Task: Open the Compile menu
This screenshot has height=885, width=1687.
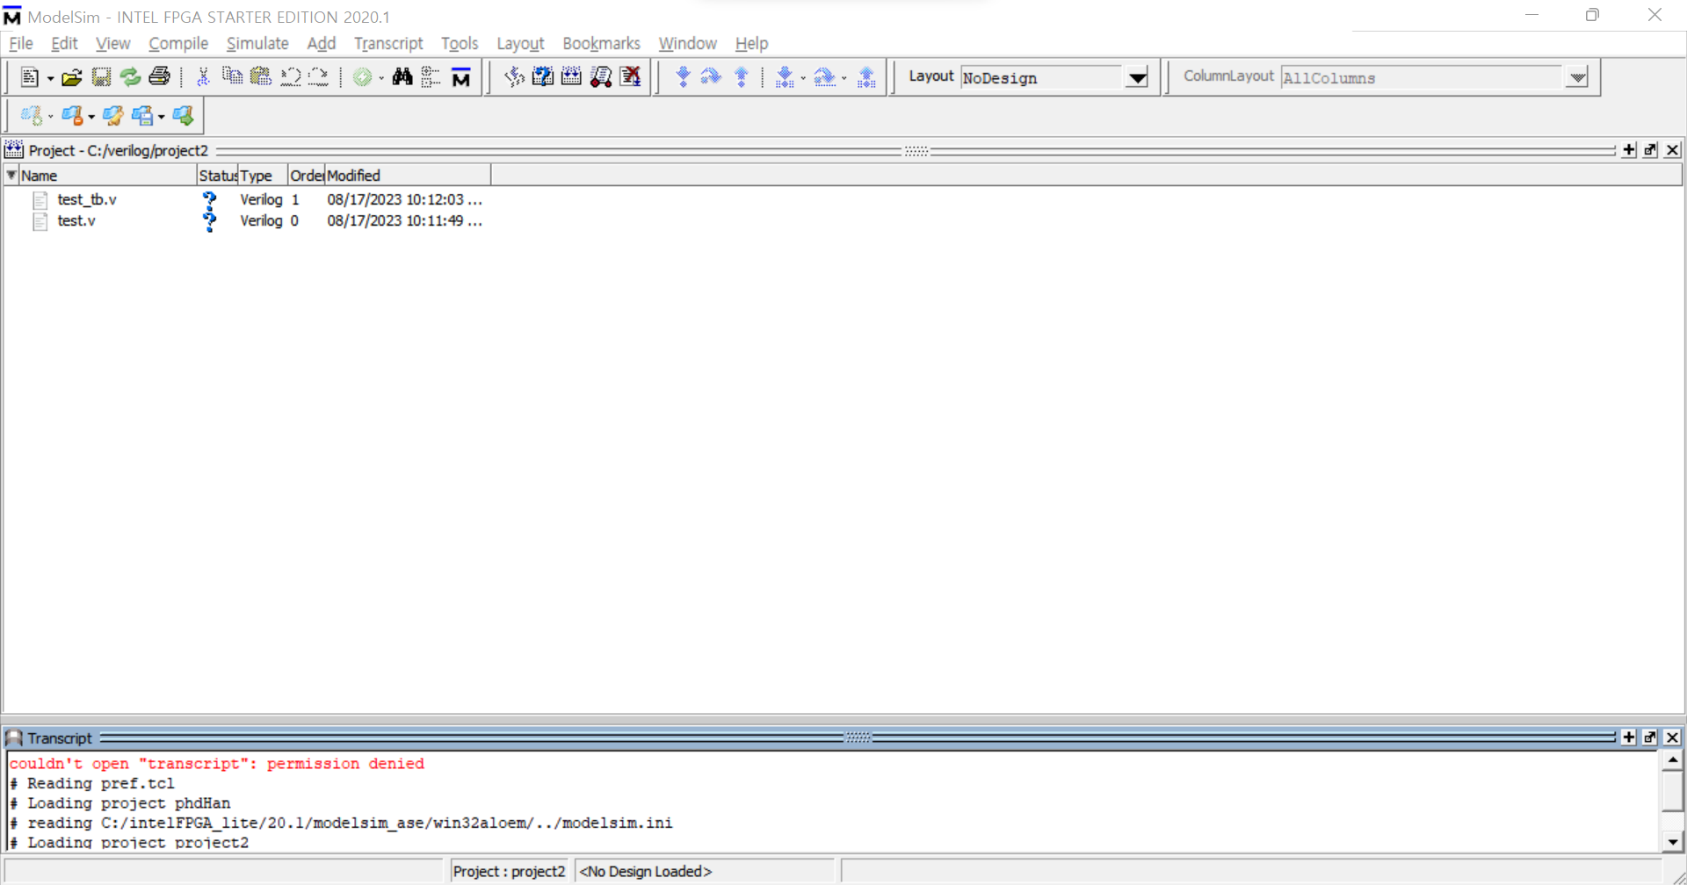Action: [178, 43]
